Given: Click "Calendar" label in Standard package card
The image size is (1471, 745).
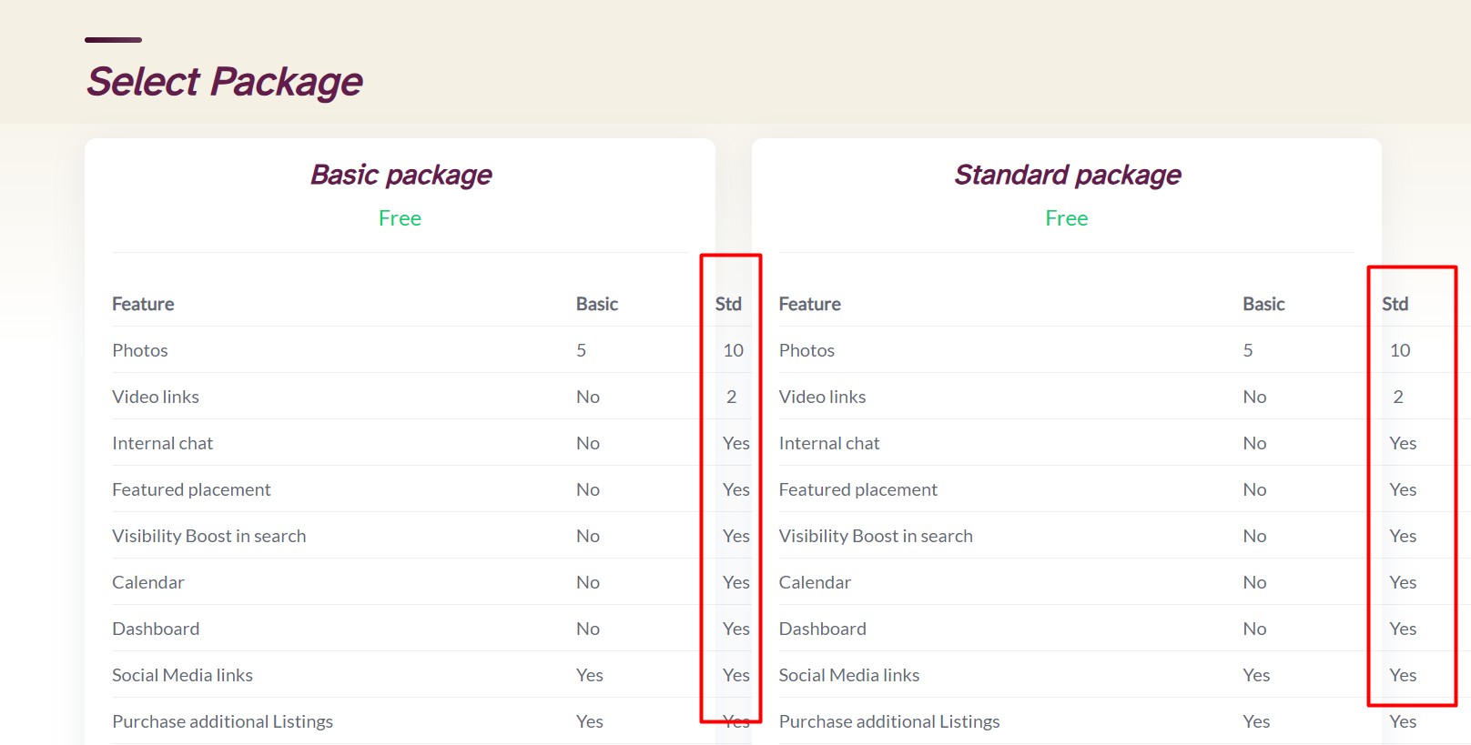Looking at the screenshot, I should tap(815, 582).
